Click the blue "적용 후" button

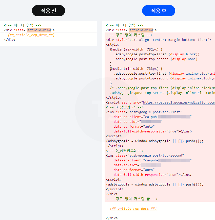point(159,11)
